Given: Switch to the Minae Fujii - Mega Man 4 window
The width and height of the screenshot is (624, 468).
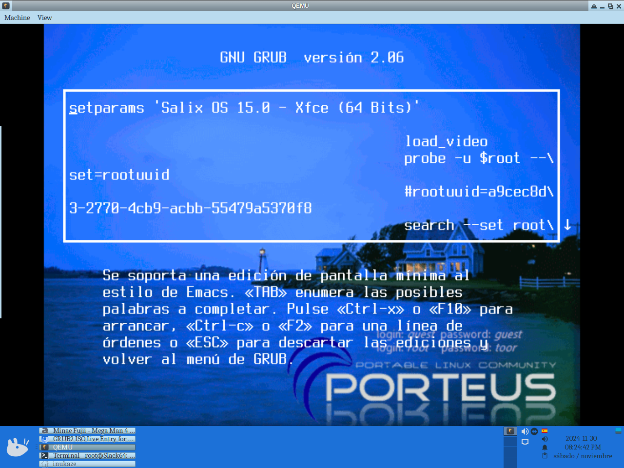Looking at the screenshot, I should pyautogui.click(x=87, y=430).
